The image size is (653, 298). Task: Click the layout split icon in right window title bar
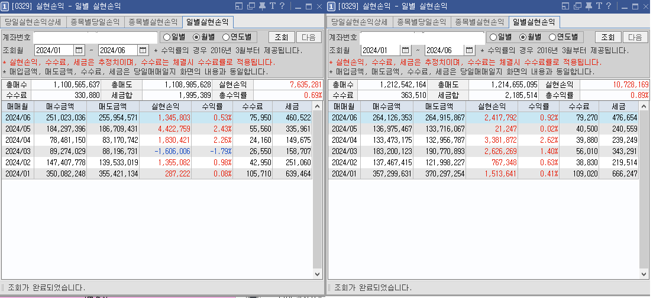click(x=565, y=6)
